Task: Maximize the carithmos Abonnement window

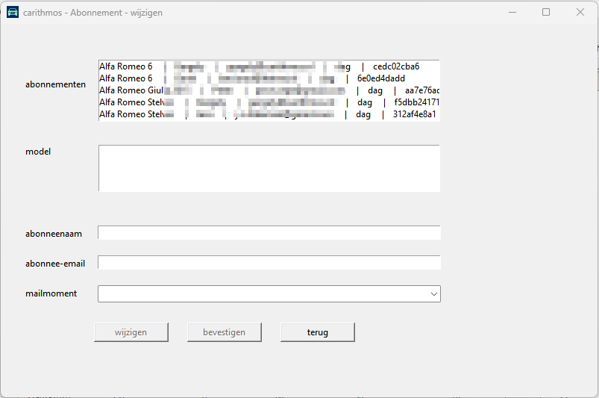Action: pyautogui.click(x=546, y=13)
